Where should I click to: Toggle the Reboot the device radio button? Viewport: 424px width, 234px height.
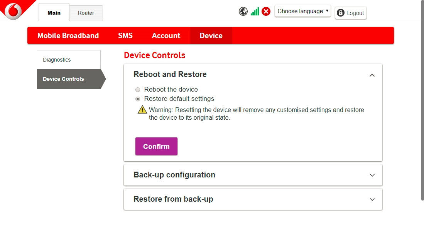138,89
